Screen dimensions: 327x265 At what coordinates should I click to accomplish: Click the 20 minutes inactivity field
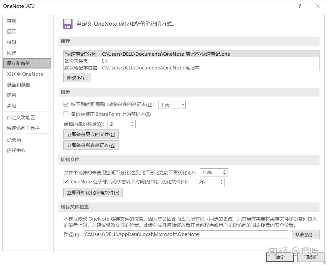pyautogui.click(x=208, y=182)
